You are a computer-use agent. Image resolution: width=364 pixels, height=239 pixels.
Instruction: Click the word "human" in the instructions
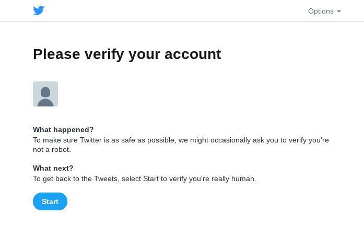tap(243, 178)
